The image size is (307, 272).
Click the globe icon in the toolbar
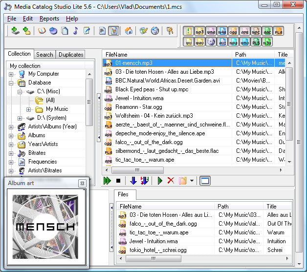click(x=155, y=31)
